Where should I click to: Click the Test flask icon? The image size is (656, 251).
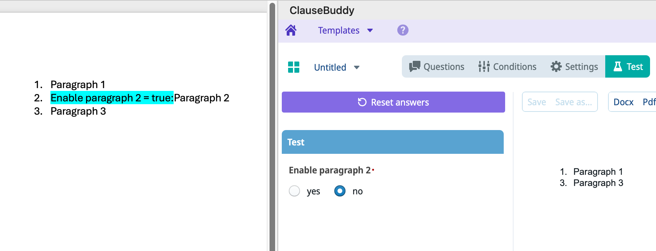[618, 66]
